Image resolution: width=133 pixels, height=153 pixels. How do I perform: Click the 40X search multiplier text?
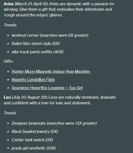[58, 52]
